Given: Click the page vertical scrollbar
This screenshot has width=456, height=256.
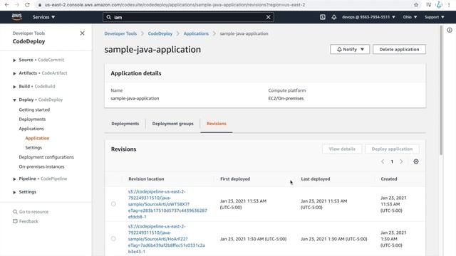Looking at the screenshot, I should point(441,90).
